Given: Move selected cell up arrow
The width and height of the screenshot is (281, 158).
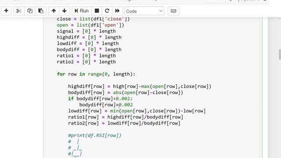Looking at the screenshot, I should [54, 11].
